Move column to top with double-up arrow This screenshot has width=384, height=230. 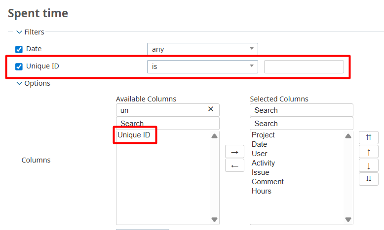pos(368,138)
